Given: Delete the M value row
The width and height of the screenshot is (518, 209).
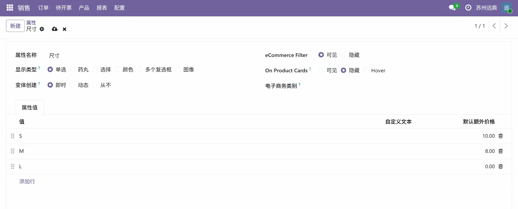Looking at the screenshot, I should coord(501,151).
